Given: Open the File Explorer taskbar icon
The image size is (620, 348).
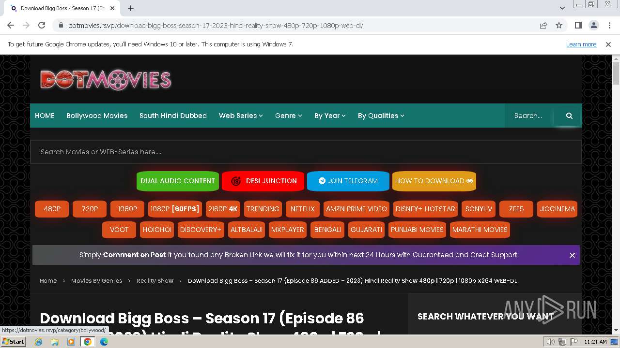Looking at the screenshot, I should [55, 342].
